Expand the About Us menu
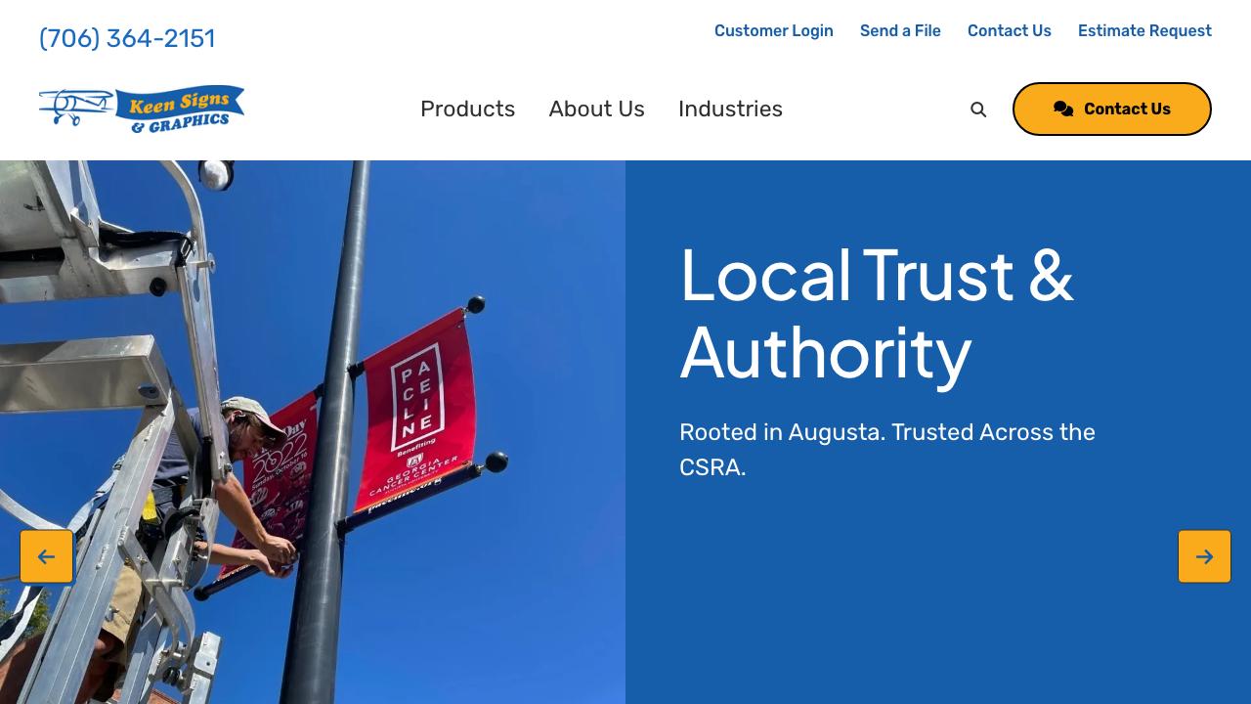Image resolution: width=1251 pixels, height=704 pixels. pos(596,109)
